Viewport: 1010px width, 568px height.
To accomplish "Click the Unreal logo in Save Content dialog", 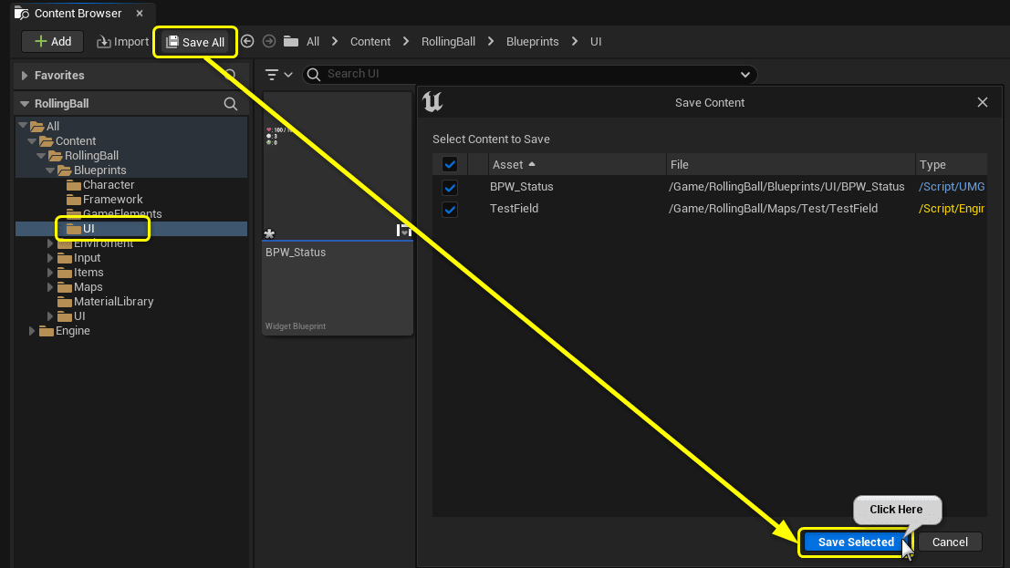I will click(432, 102).
